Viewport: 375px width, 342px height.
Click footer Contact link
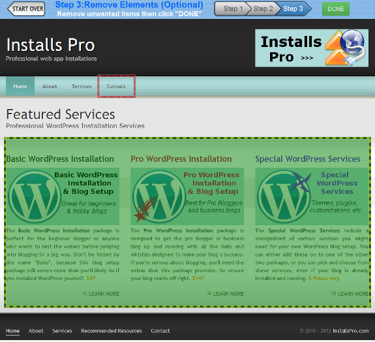160,331
